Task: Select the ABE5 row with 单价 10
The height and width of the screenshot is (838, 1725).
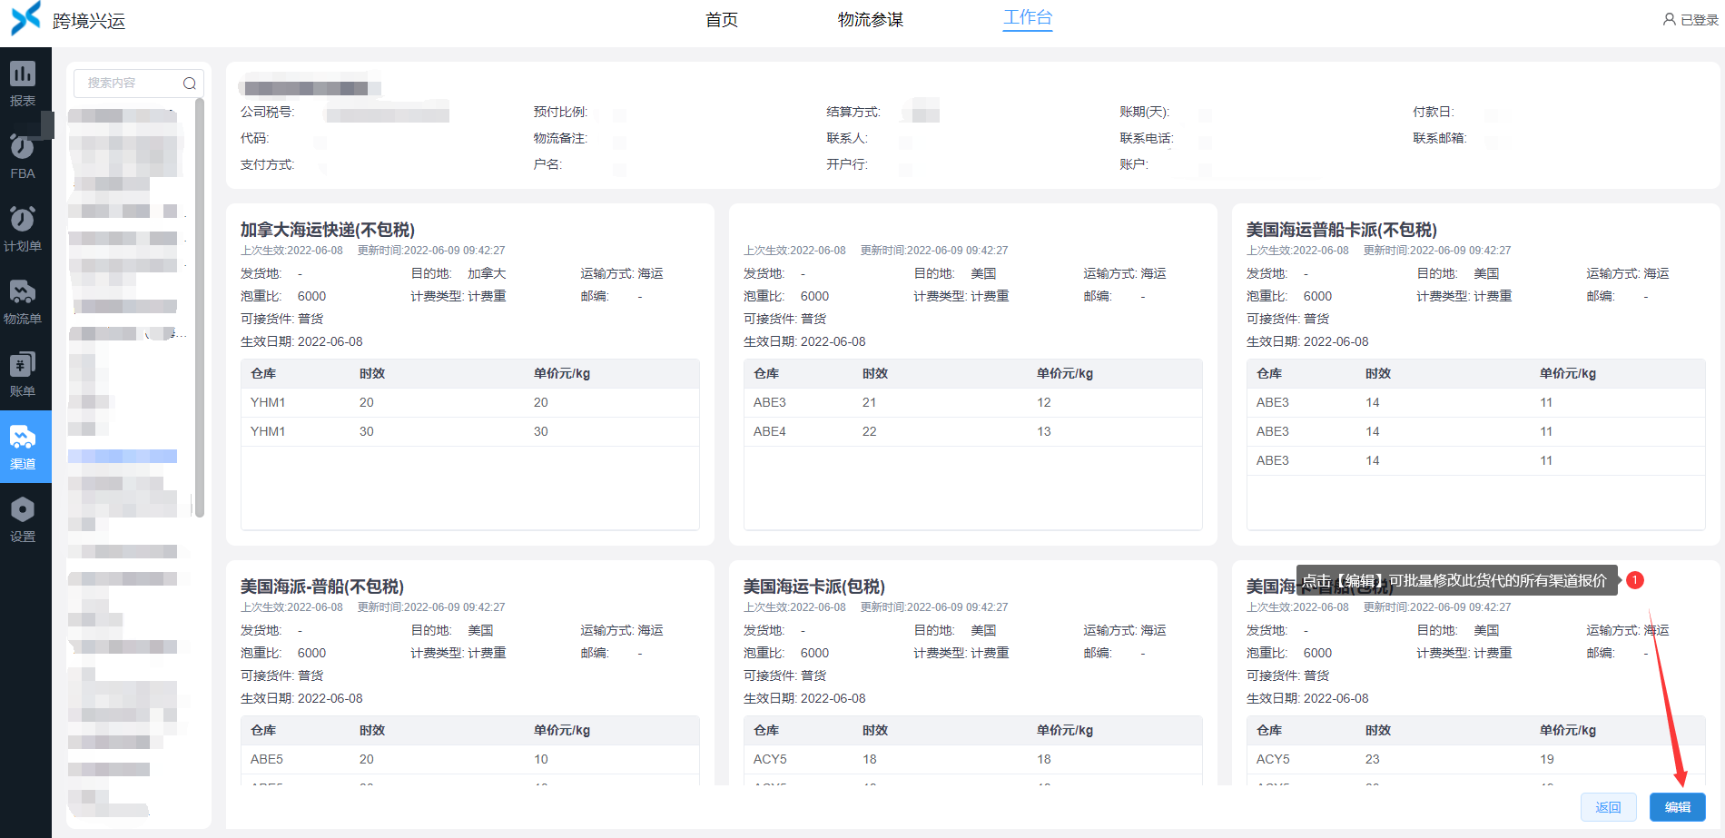Action: [470, 759]
